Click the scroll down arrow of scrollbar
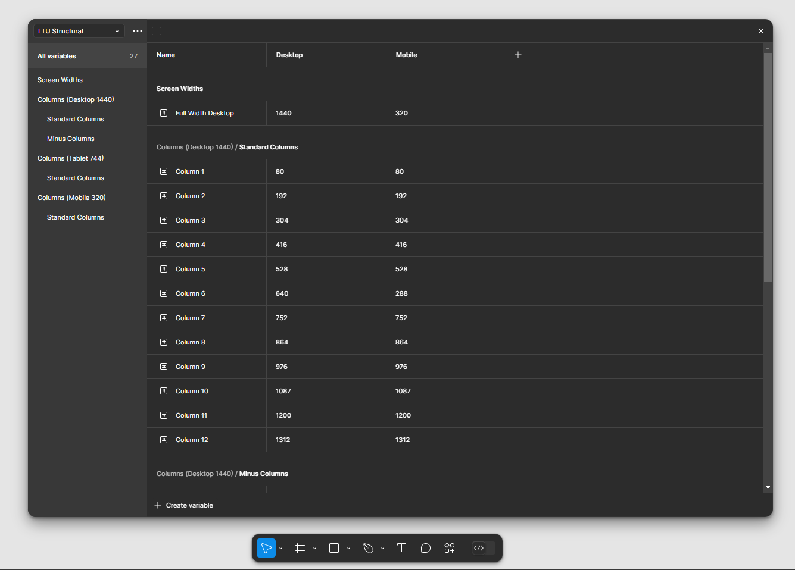 768,487
